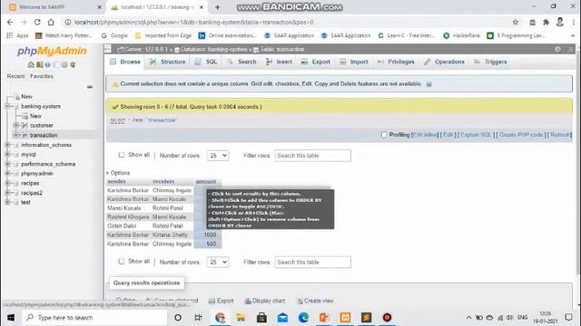581x326 pixels.
Task: Open the Search tab
Action: point(241,62)
